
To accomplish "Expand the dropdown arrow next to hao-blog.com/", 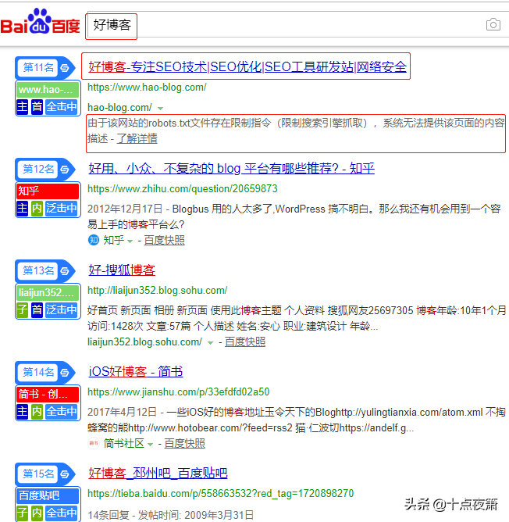I will coord(160,108).
